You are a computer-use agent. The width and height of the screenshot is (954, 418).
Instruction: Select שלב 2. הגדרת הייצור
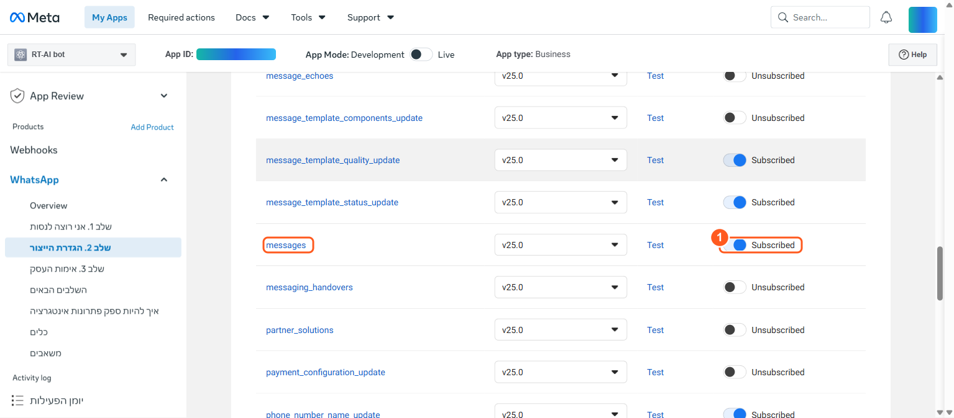93,247
